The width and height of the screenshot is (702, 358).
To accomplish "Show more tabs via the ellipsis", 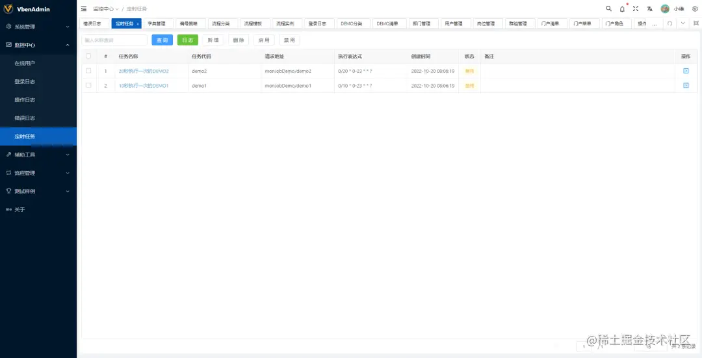I will tap(655, 24).
